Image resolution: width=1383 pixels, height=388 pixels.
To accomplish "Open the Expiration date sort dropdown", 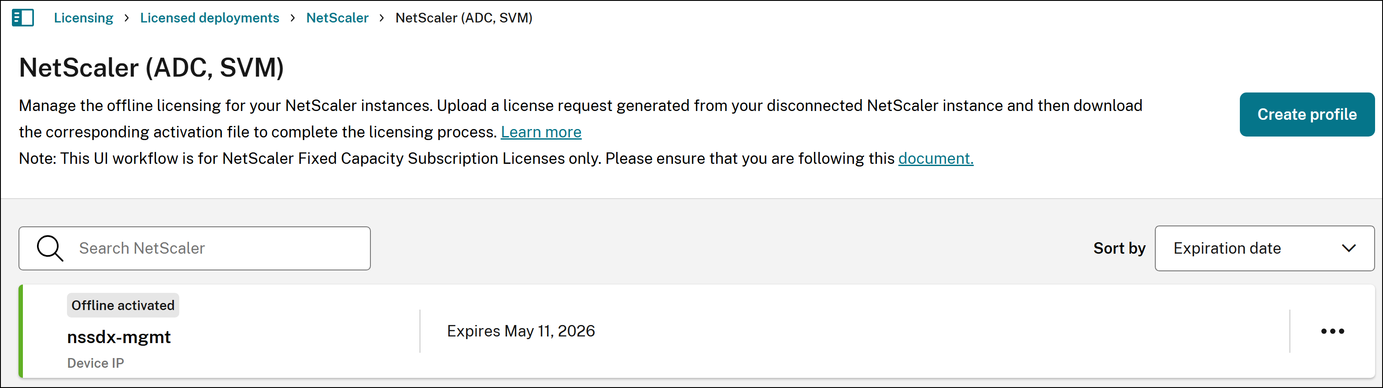I will tap(1264, 248).
